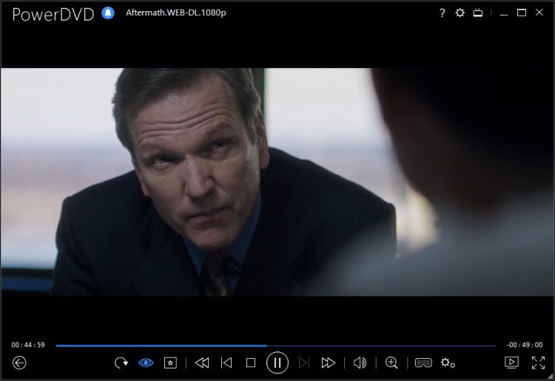This screenshot has width=555, height=381.
Task: Open PowerDVD settings gear in title bar
Action: (x=460, y=13)
